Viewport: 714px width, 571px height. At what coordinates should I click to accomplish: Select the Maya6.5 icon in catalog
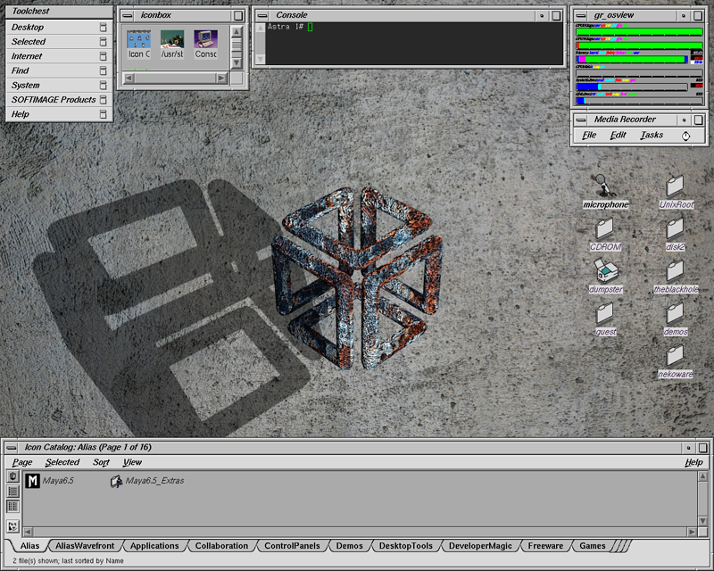[x=33, y=482]
